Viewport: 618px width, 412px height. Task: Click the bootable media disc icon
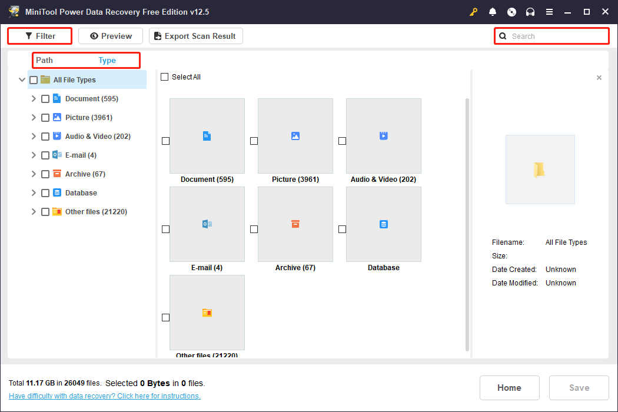coord(511,12)
